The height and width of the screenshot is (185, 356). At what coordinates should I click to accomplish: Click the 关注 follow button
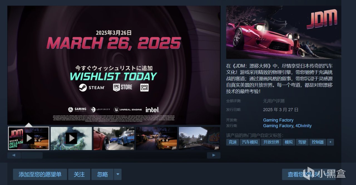pyautogui.click(x=79, y=174)
